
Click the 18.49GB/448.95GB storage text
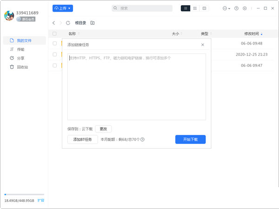[19, 201]
